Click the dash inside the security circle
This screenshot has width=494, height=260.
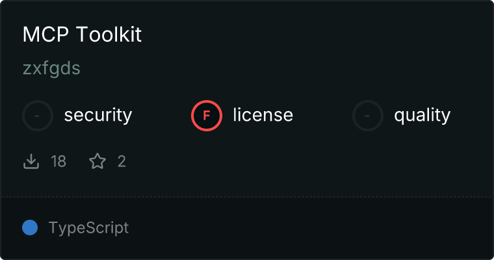pyautogui.click(x=38, y=116)
